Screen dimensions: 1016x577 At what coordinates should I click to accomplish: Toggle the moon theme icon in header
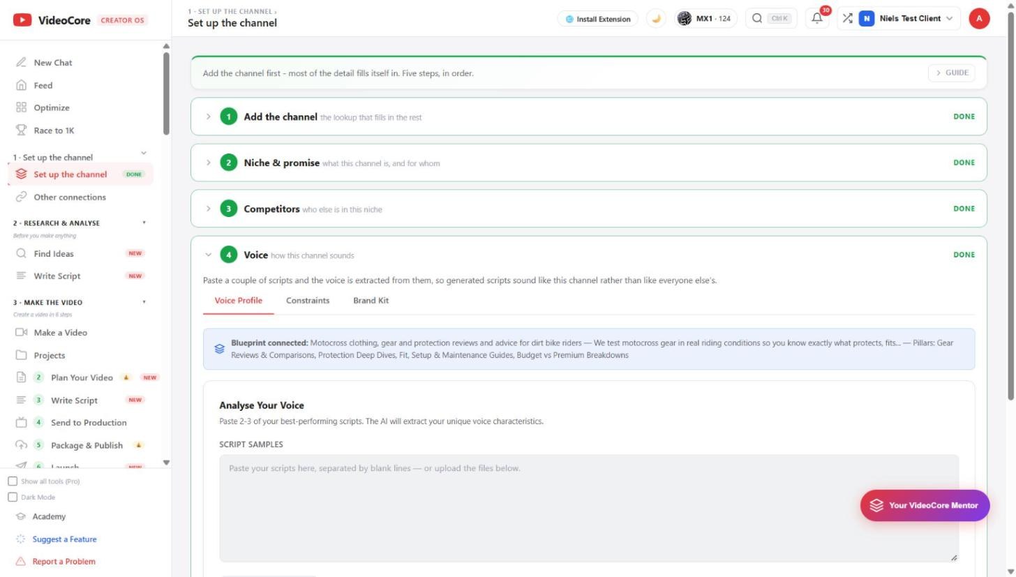coord(656,19)
